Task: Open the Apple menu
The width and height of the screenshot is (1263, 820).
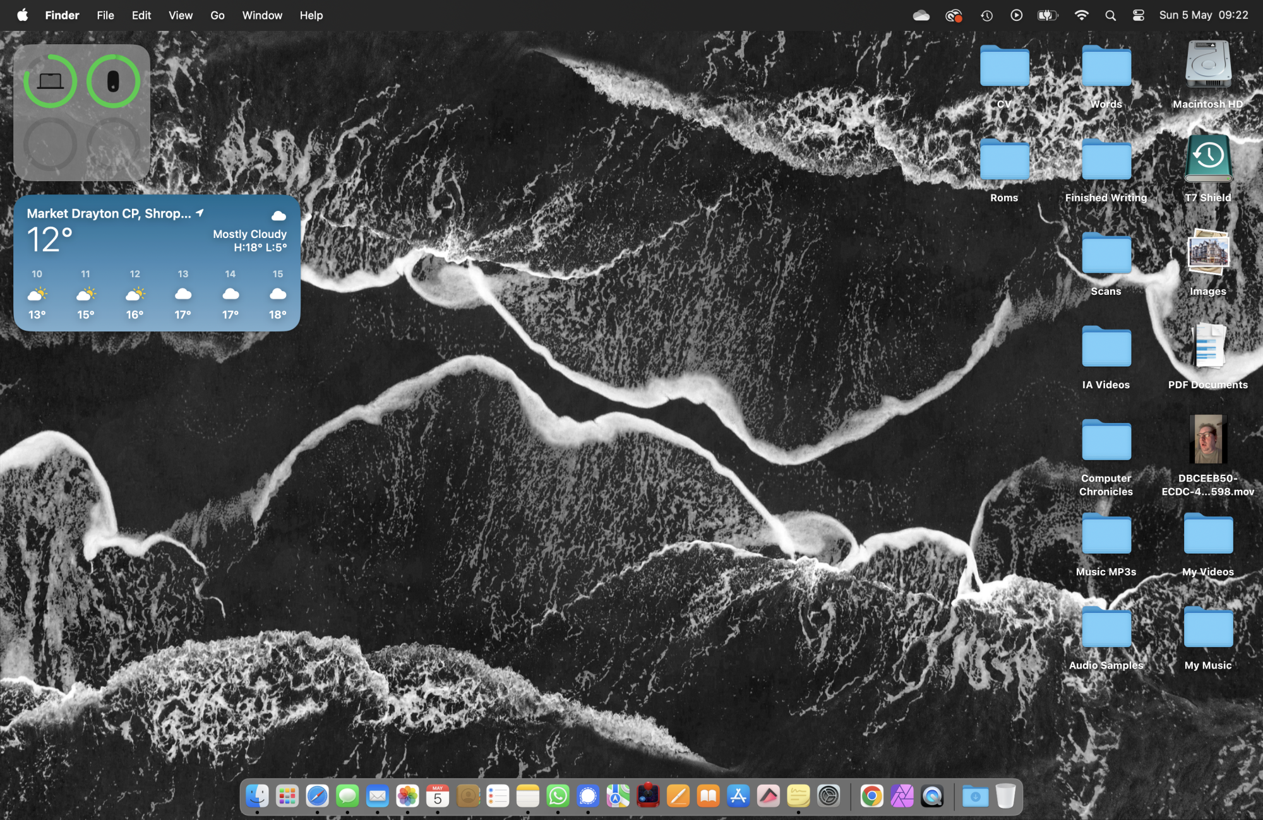Action: coord(22,15)
